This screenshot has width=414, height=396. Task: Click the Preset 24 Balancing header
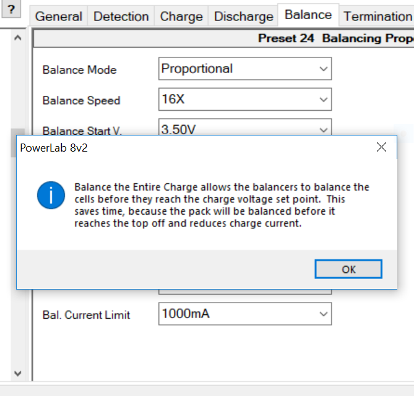(x=335, y=38)
